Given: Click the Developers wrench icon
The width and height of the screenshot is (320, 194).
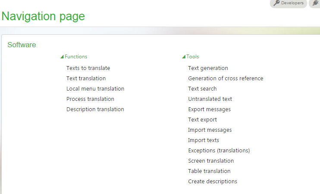Looking at the screenshot, I should pyautogui.click(x=276, y=3).
